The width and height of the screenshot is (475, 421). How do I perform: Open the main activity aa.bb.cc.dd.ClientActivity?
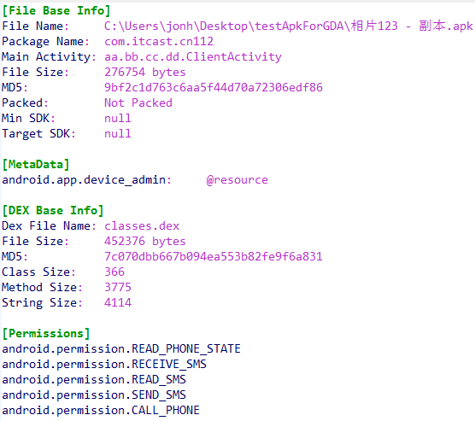click(193, 56)
